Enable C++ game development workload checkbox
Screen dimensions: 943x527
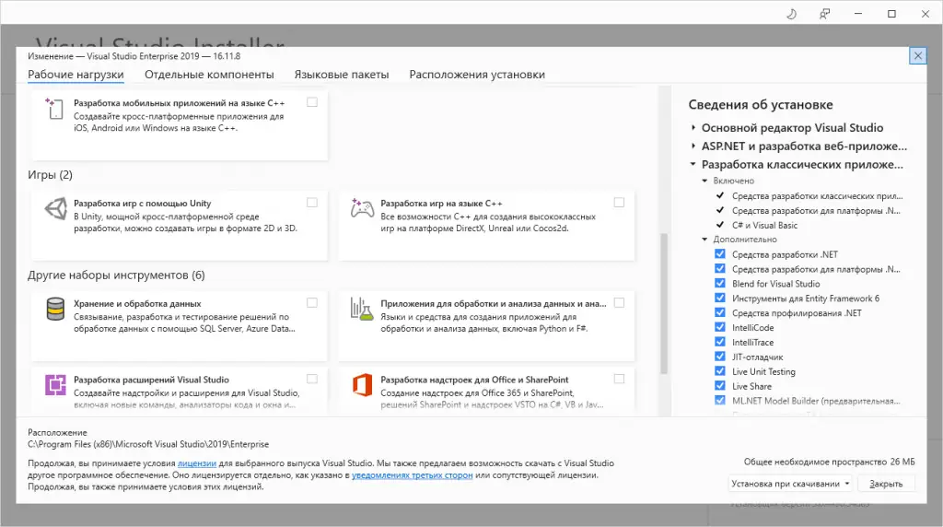619,203
